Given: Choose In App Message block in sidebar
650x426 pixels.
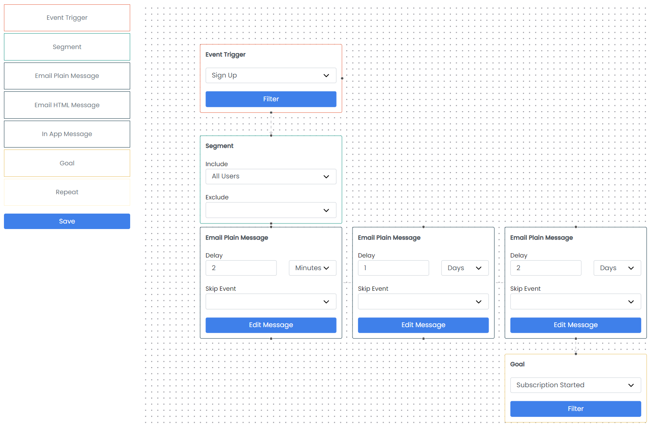Looking at the screenshot, I should tap(67, 134).
